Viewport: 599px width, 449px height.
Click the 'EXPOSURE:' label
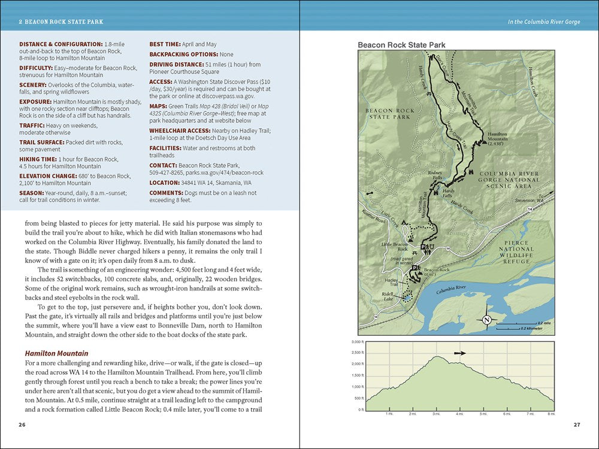click(35, 102)
